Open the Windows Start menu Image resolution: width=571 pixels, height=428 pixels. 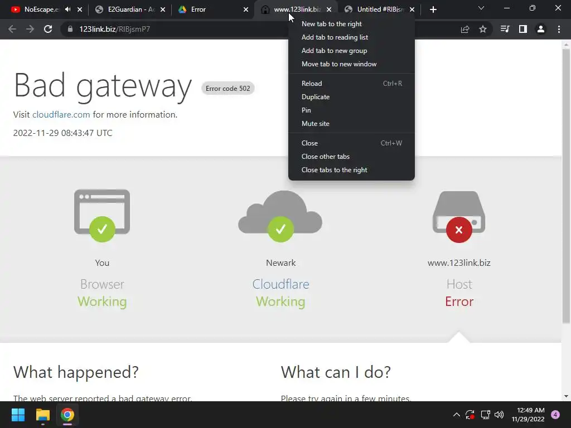(18, 415)
